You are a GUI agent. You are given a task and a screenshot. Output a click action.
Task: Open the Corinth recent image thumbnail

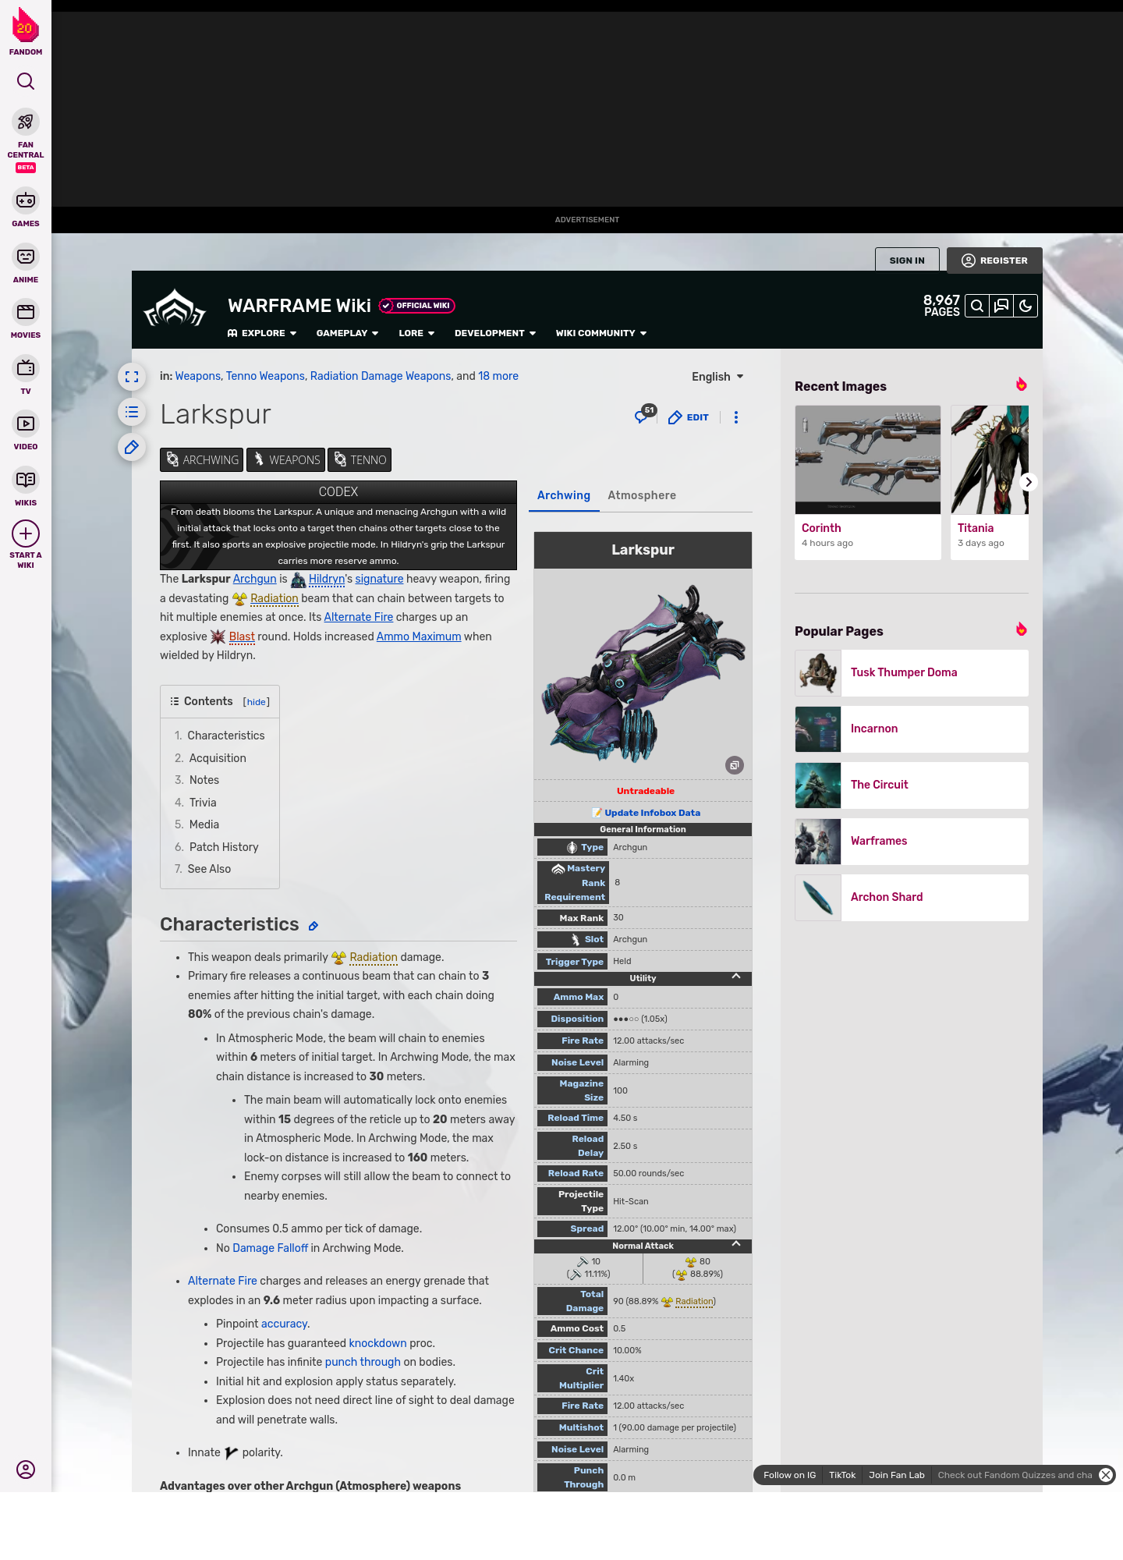click(x=867, y=459)
